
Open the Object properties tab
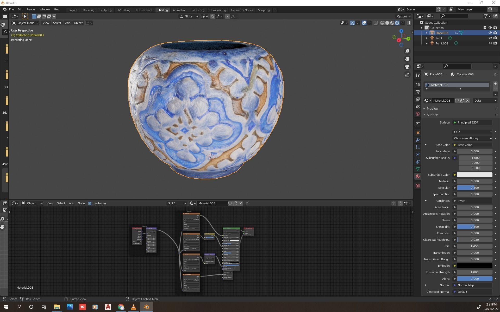[418, 133]
